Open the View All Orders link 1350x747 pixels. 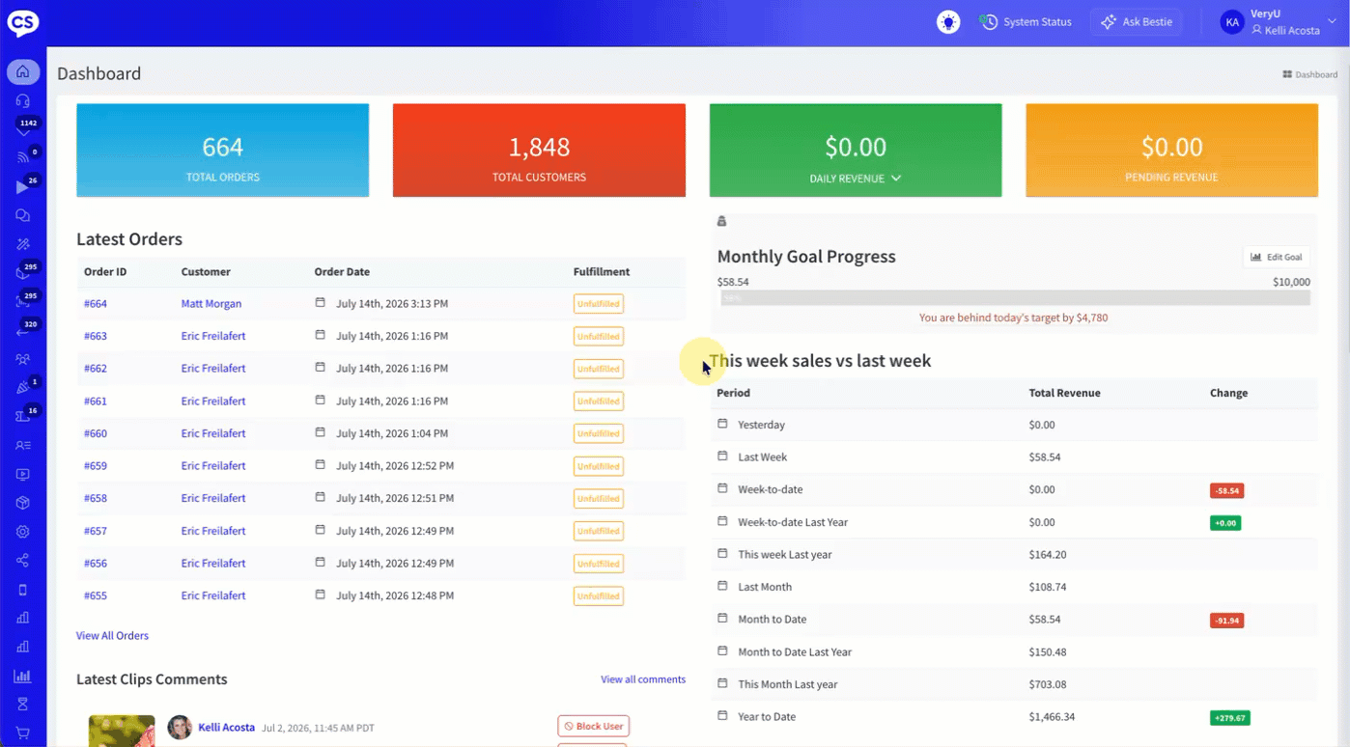tap(112, 636)
